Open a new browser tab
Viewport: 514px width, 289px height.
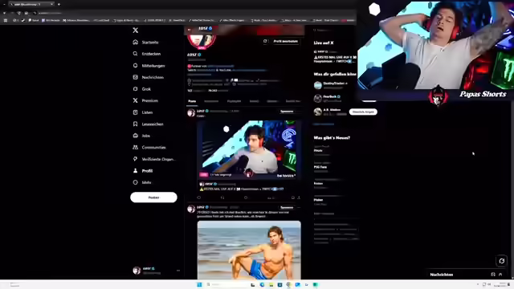pos(59,4)
